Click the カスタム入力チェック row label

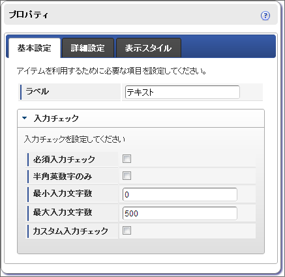(70, 231)
